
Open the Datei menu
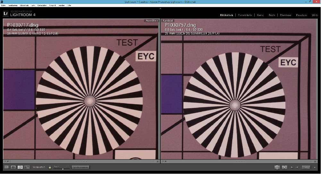coord(3,5)
